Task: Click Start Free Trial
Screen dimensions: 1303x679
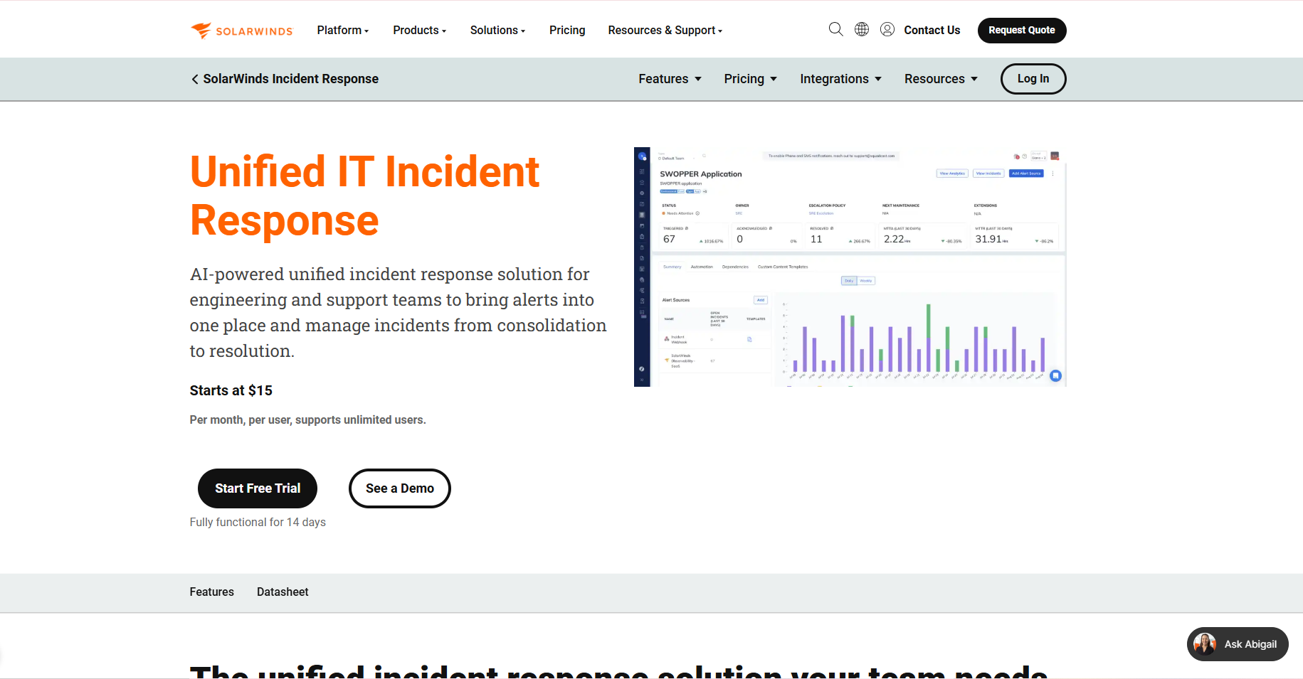Action: click(258, 488)
